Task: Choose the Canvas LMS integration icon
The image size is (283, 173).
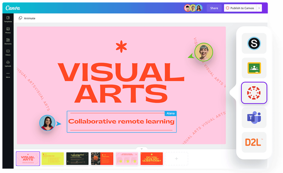Action: (x=254, y=93)
